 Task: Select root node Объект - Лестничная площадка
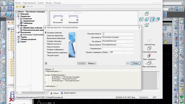(31, 12)
